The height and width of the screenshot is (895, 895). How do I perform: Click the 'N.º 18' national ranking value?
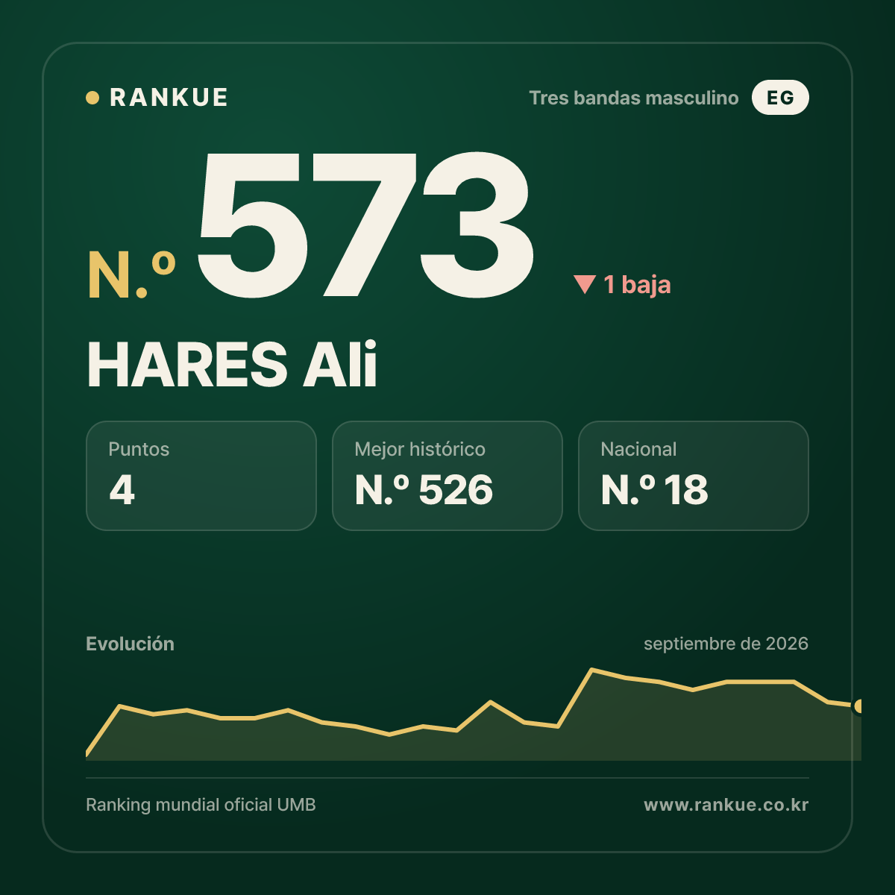pyautogui.click(x=655, y=490)
